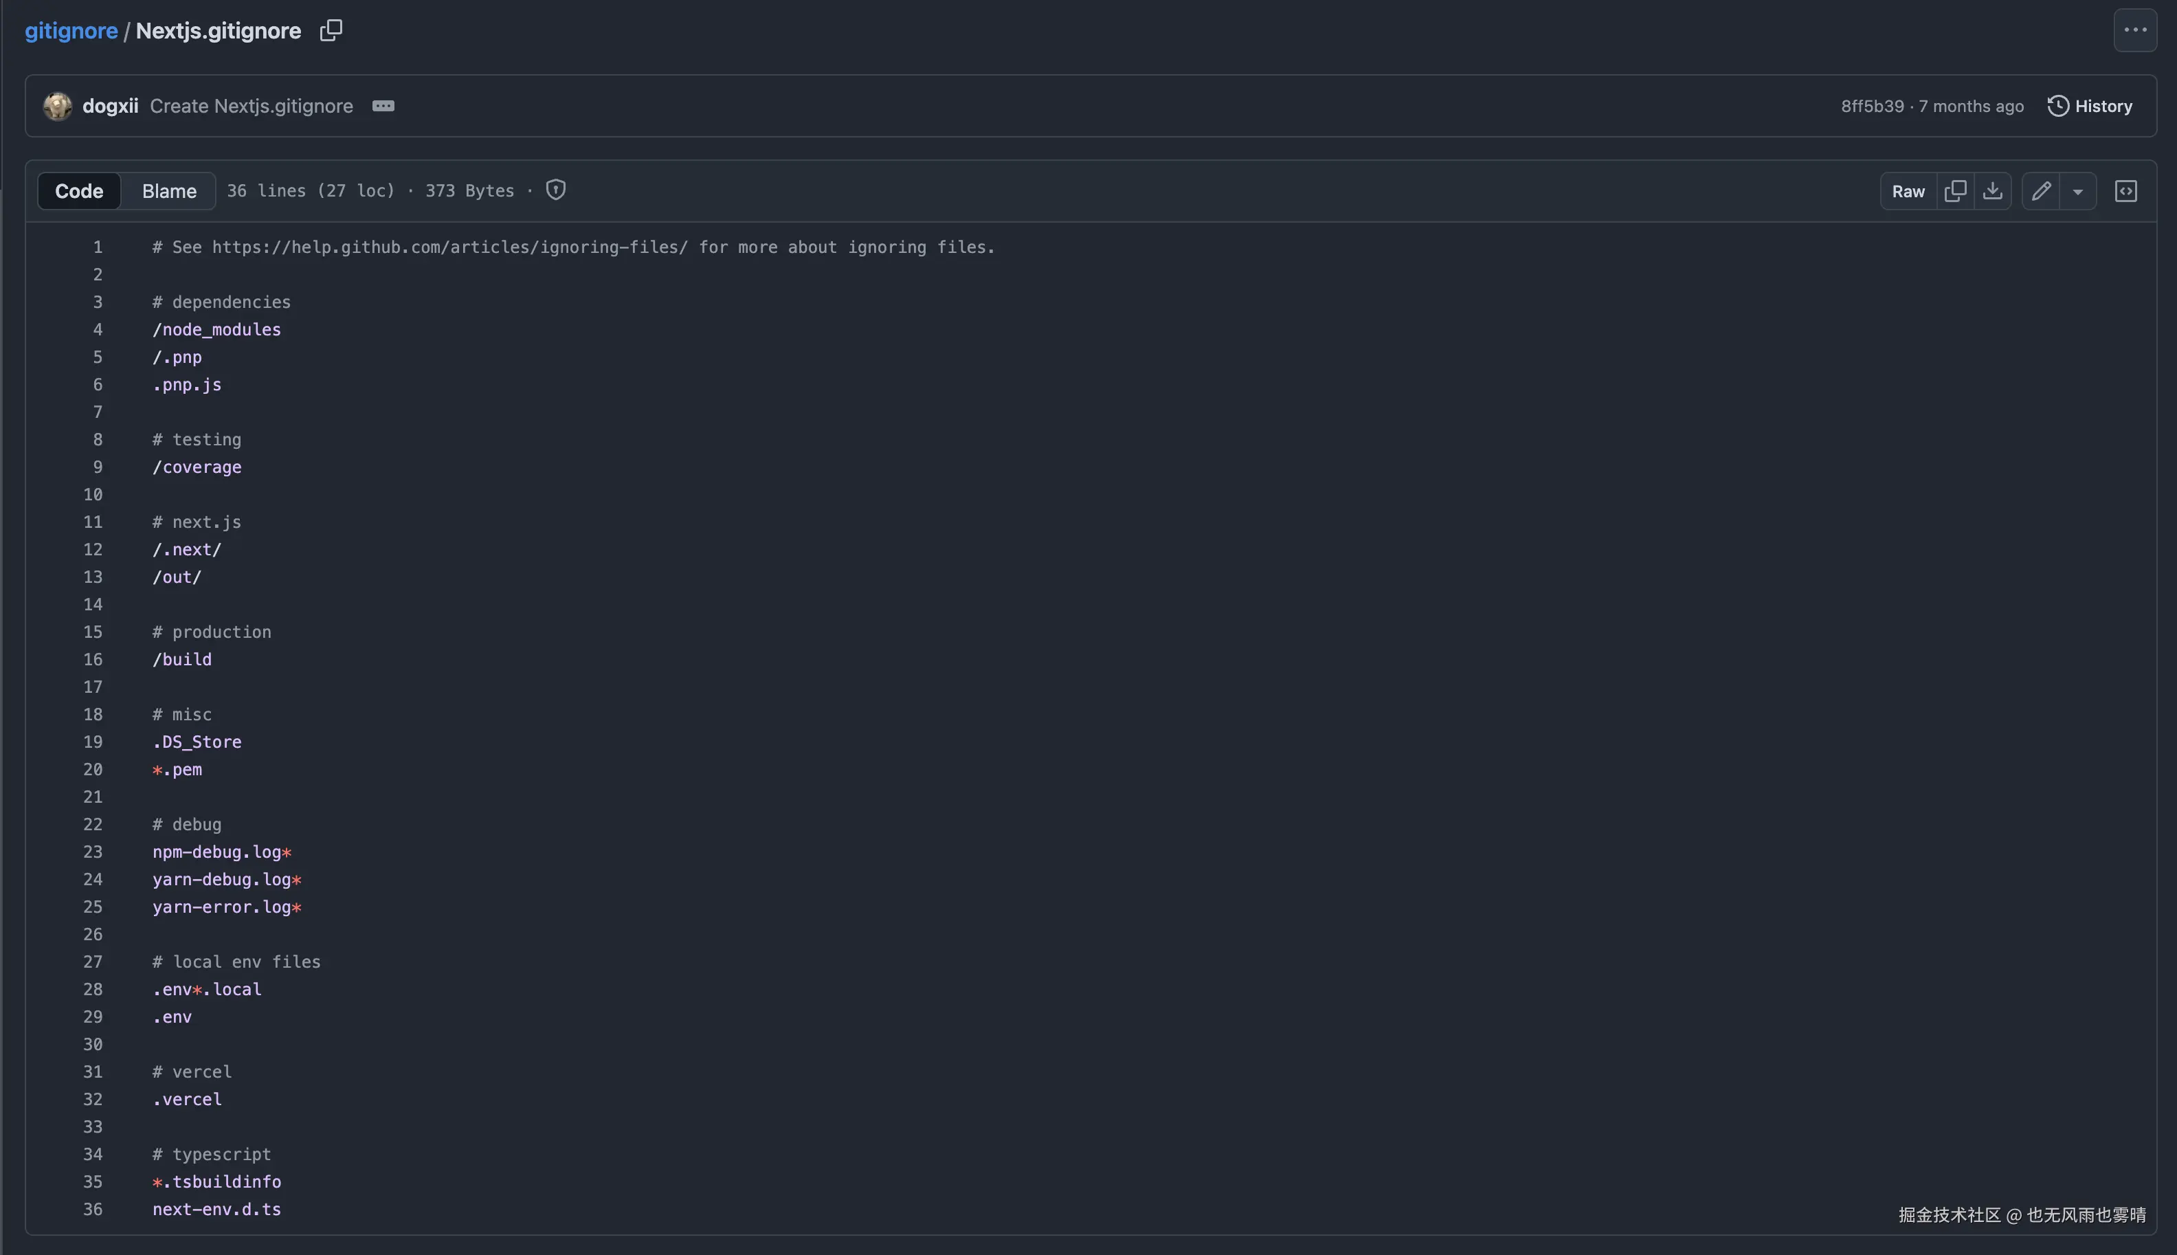Go to gitignore repository breadcrumb
The image size is (2177, 1255).
(71, 31)
